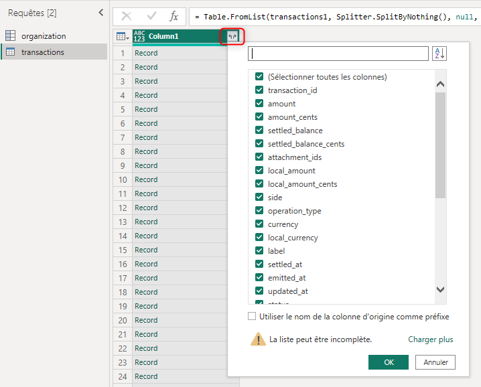This screenshot has height=387, width=481.
Task: Click the column search field
Action: pyautogui.click(x=338, y=54)
